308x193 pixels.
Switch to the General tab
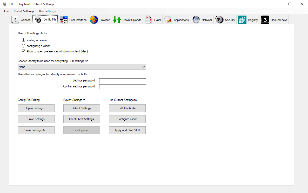(x=21, y=20)
